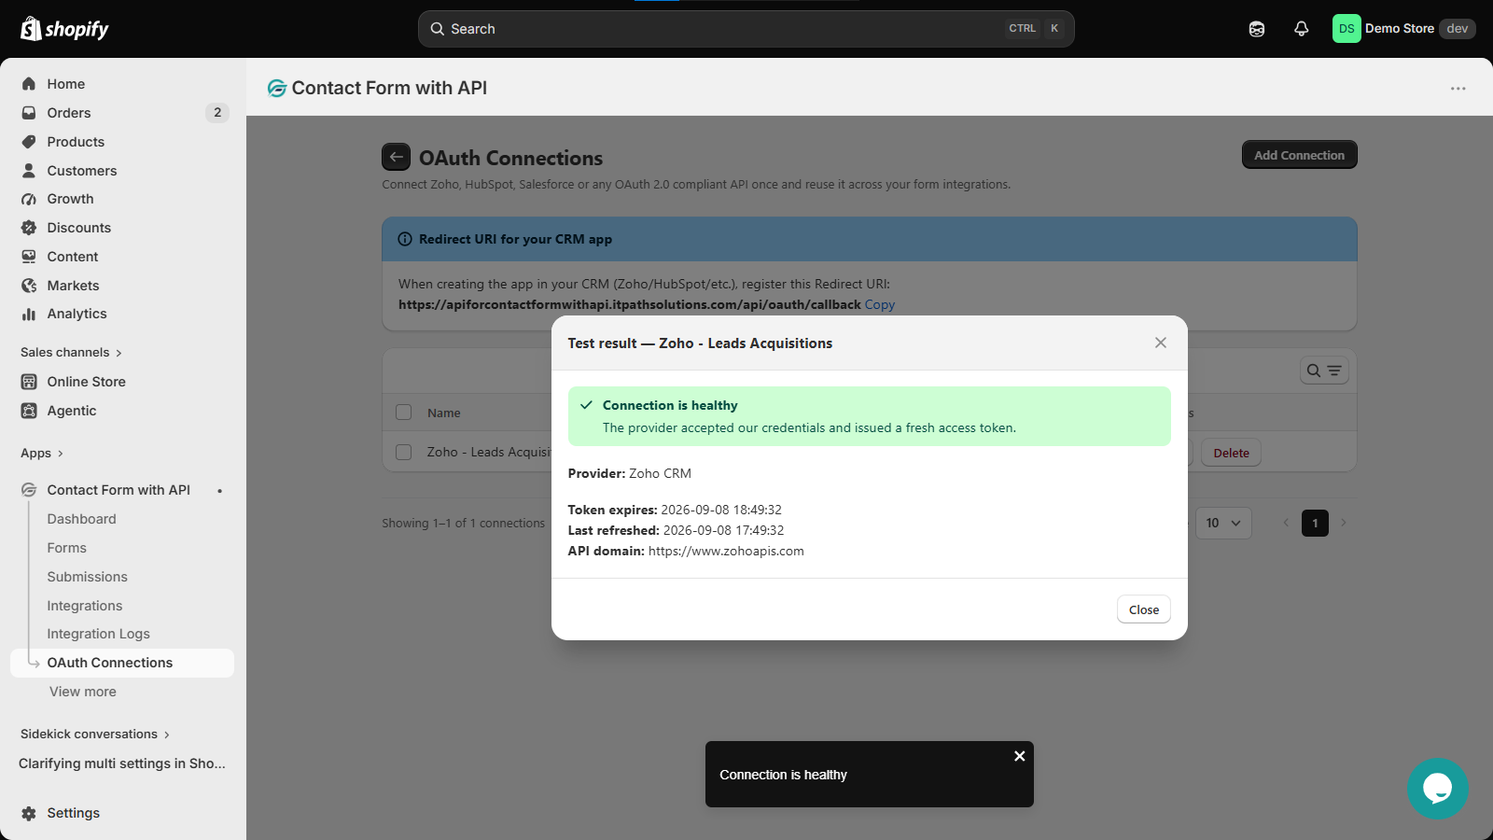Select OAuth Connections in app submenu

(122, 663)
